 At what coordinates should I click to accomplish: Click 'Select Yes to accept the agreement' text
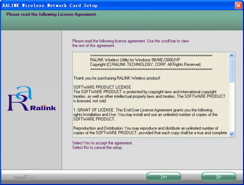(x=102, y=143)
